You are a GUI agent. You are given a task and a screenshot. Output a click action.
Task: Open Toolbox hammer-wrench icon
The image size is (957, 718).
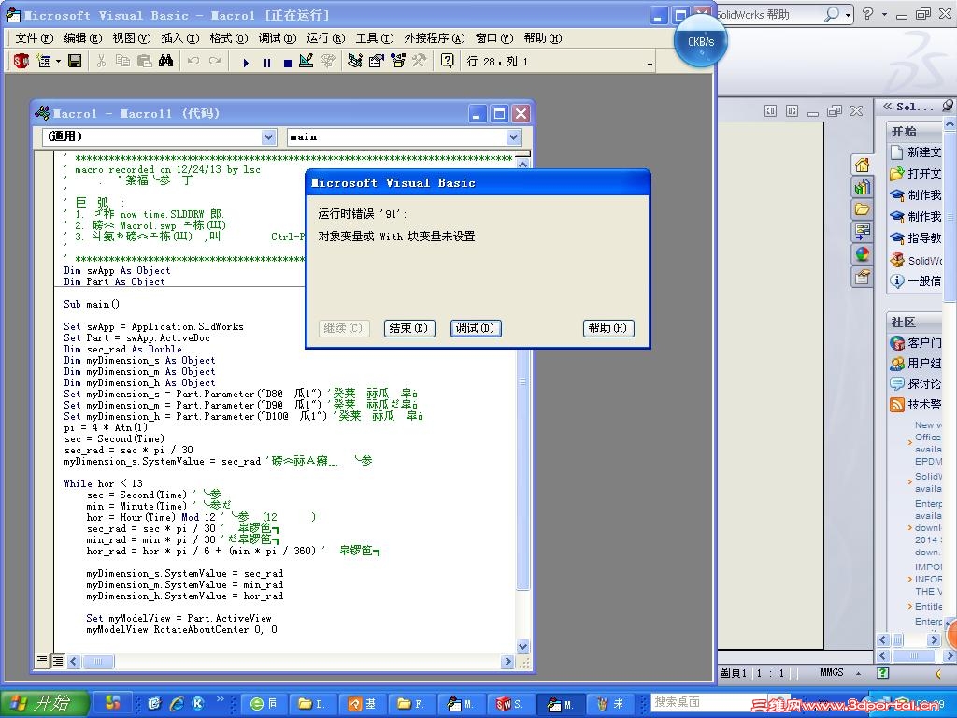pos(419,61)
